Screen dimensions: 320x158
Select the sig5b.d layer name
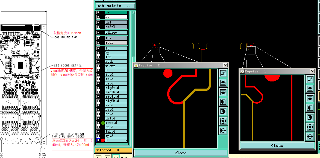pos(116,101)
